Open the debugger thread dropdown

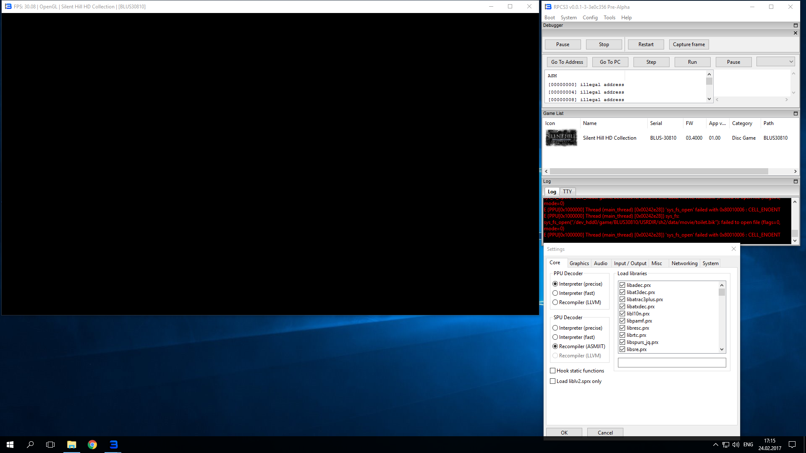[x=775, y=62]
